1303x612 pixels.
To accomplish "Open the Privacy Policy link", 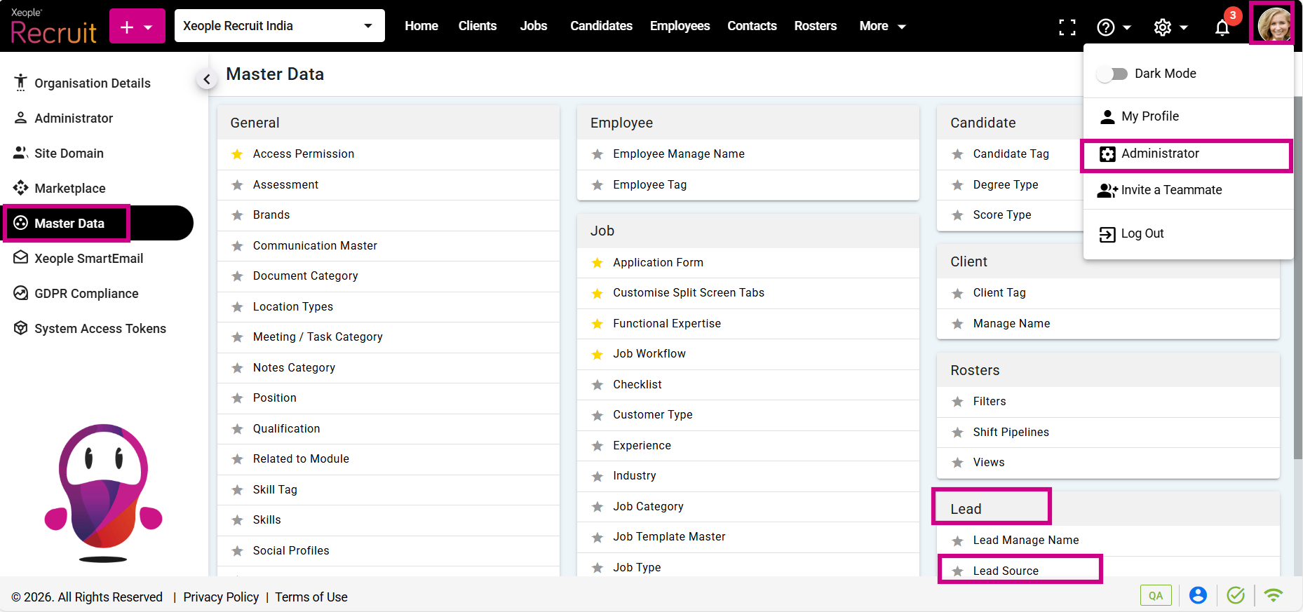I will click(221, 597).
